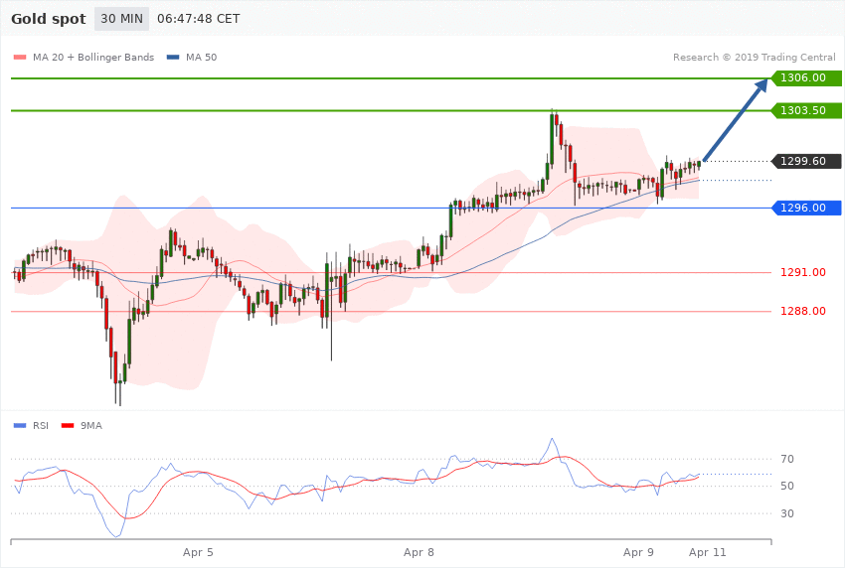Screen dimensions: 845x572
Task: Click the RSI 70 level label
Action: pos(787,459)
